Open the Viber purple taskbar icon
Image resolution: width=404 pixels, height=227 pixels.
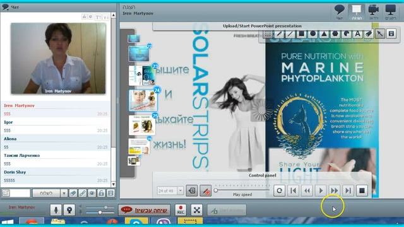[x=163, y=221]
